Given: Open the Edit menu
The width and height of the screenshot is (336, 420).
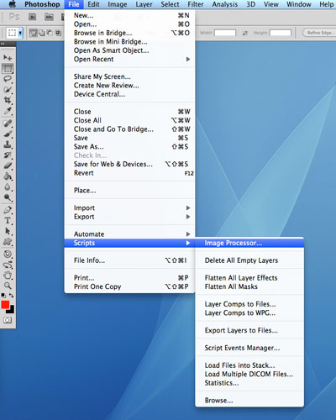Looking at the screenshot, I should (93, 4).
